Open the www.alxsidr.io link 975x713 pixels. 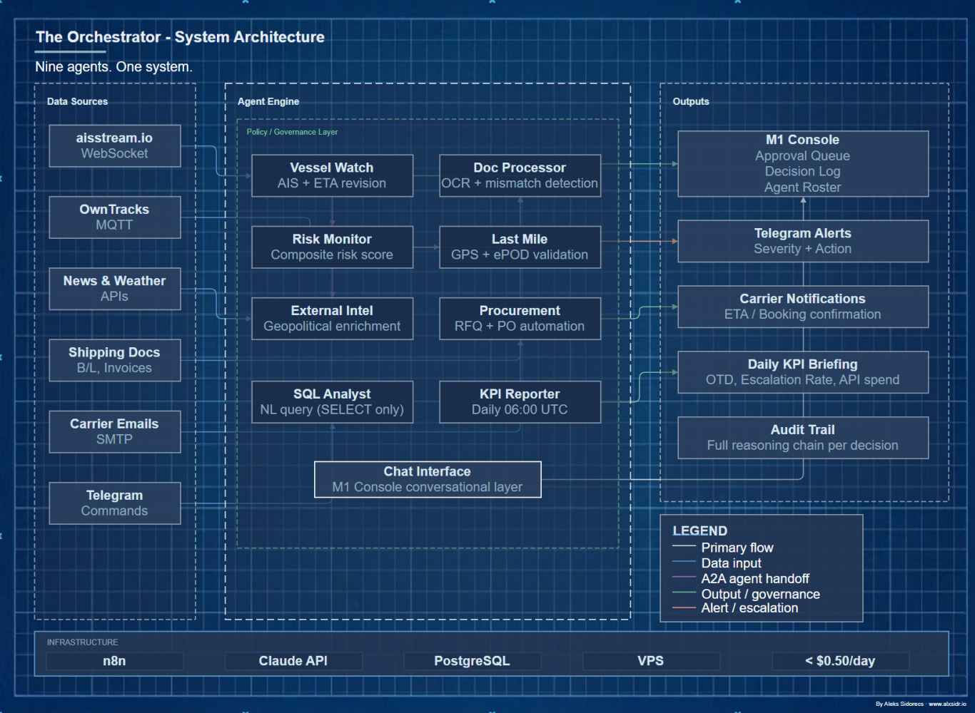(947, 704)
